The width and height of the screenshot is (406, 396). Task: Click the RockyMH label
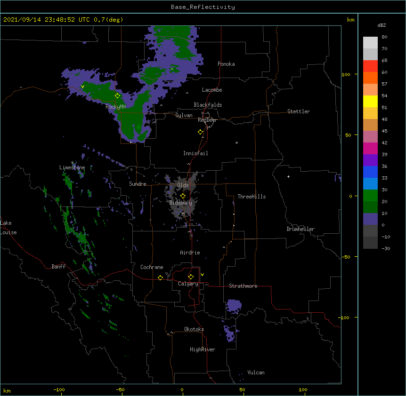pos(115,107)
